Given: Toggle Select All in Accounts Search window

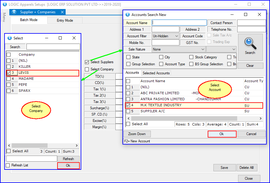Looking at the screenshot, I should [x=128, y=124].
